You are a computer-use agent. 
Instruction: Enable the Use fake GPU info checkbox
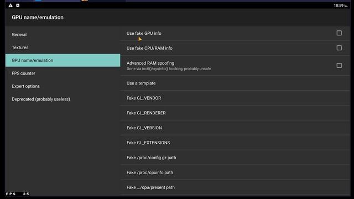point(339,33)
